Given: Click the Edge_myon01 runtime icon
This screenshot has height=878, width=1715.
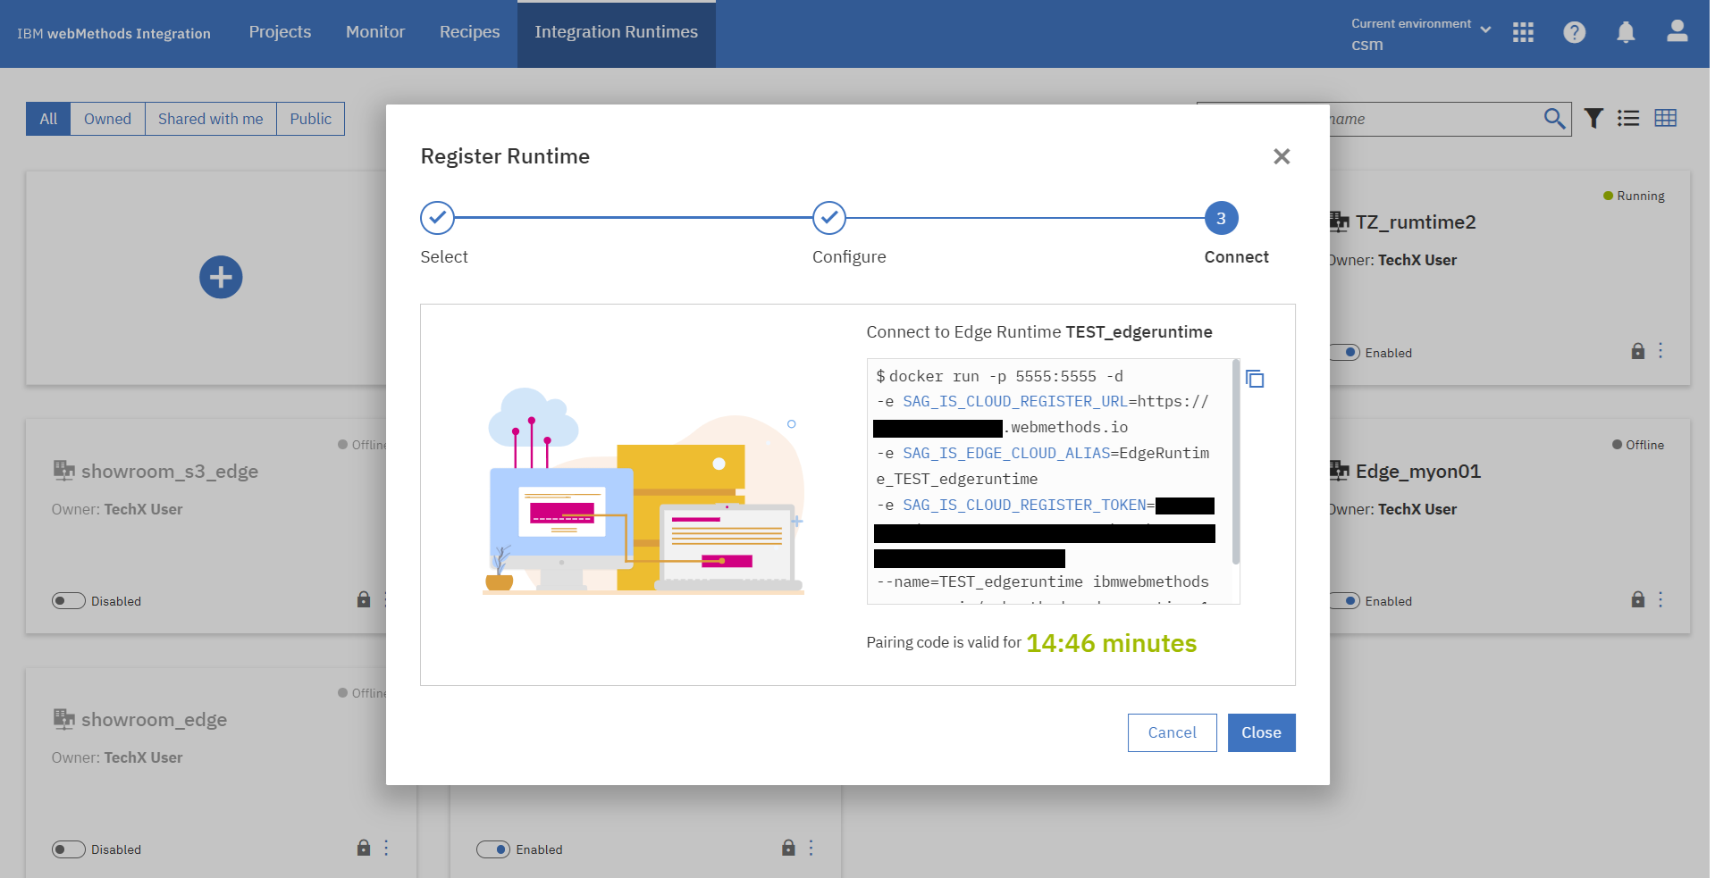Looking at the screenshot, I should point(1339,470).
